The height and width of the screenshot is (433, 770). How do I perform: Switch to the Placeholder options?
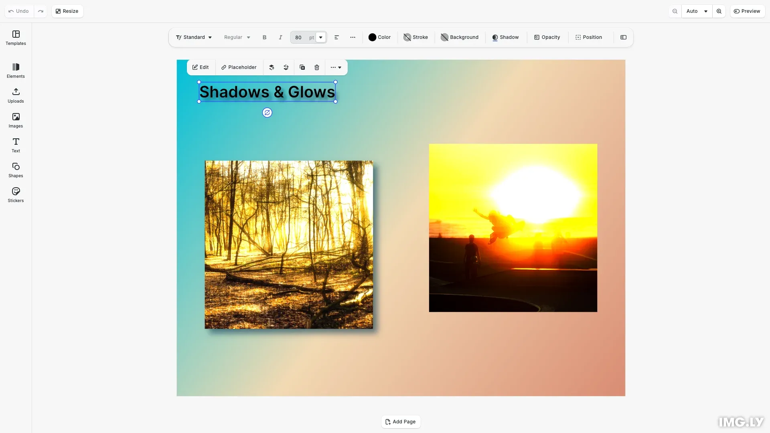click(x=239, y=67)
